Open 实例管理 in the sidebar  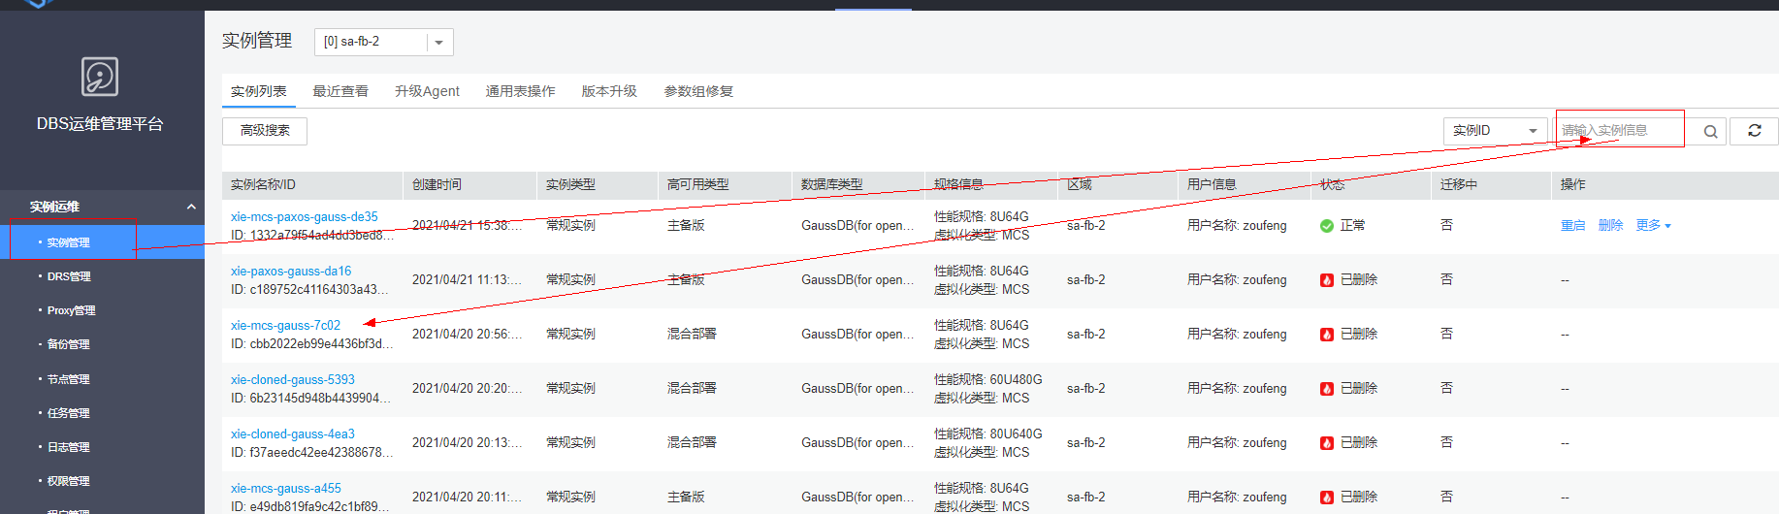[102, 242]
